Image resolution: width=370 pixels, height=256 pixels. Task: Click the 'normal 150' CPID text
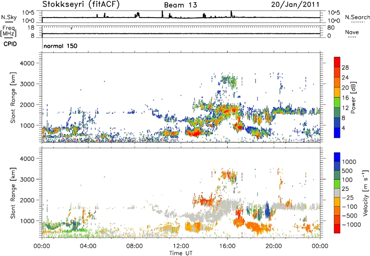[61, 46]
